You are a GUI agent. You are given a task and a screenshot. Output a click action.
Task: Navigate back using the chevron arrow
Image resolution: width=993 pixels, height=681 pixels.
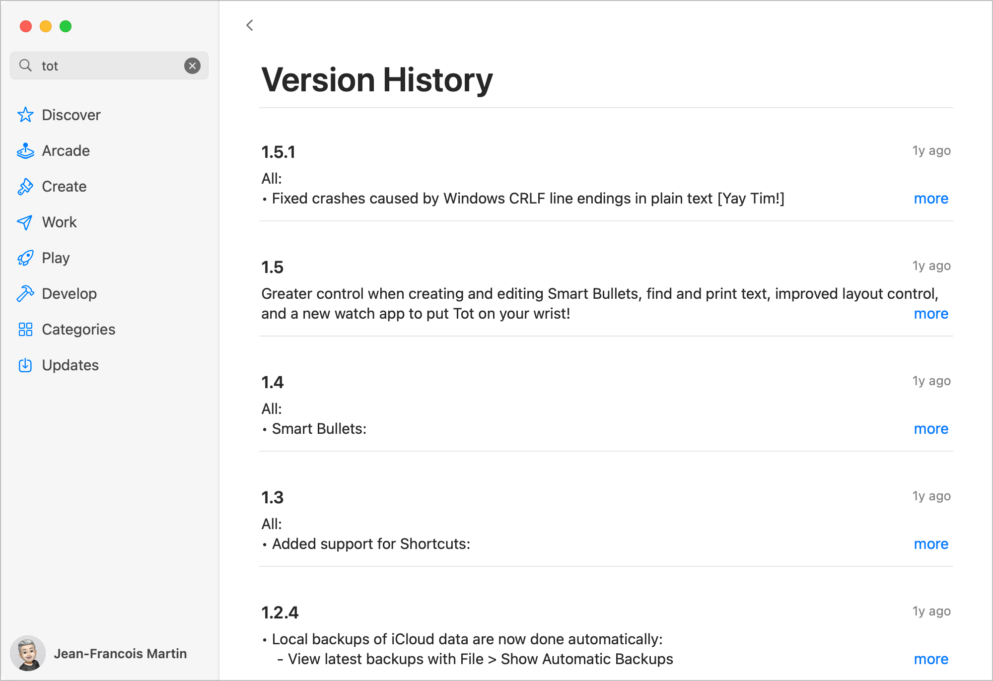249,25
